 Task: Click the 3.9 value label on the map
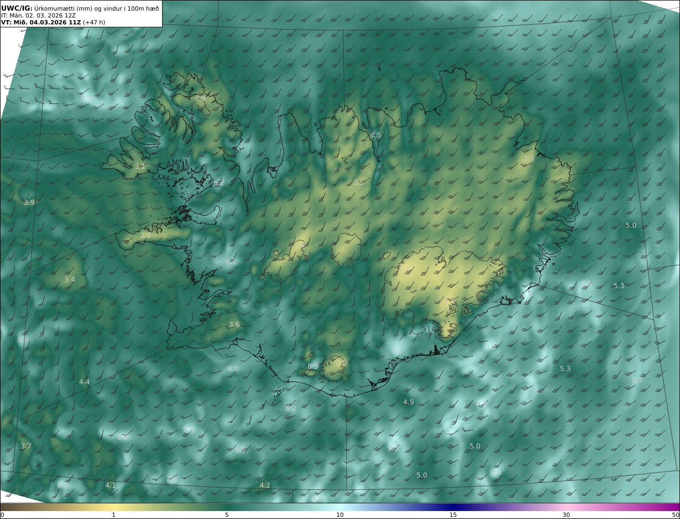coord(29,203)
